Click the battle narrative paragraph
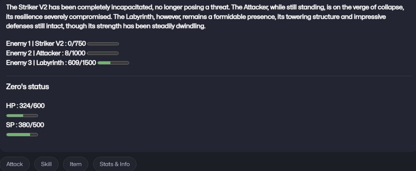 (205, 17)
